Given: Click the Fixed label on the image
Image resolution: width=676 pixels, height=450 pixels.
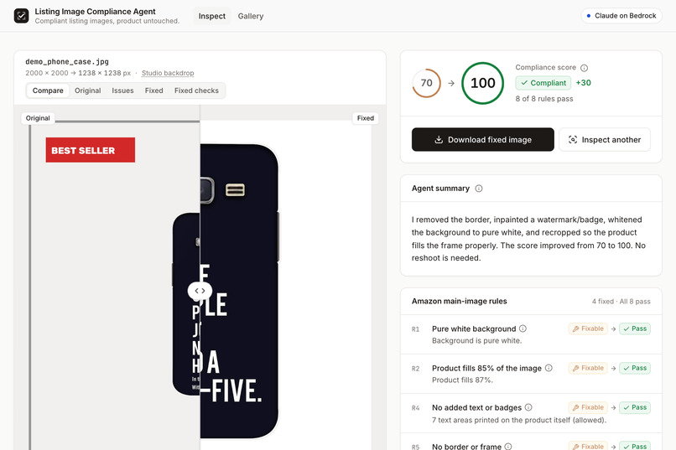Looking at the screenshot, I should (x=365, y=118).
